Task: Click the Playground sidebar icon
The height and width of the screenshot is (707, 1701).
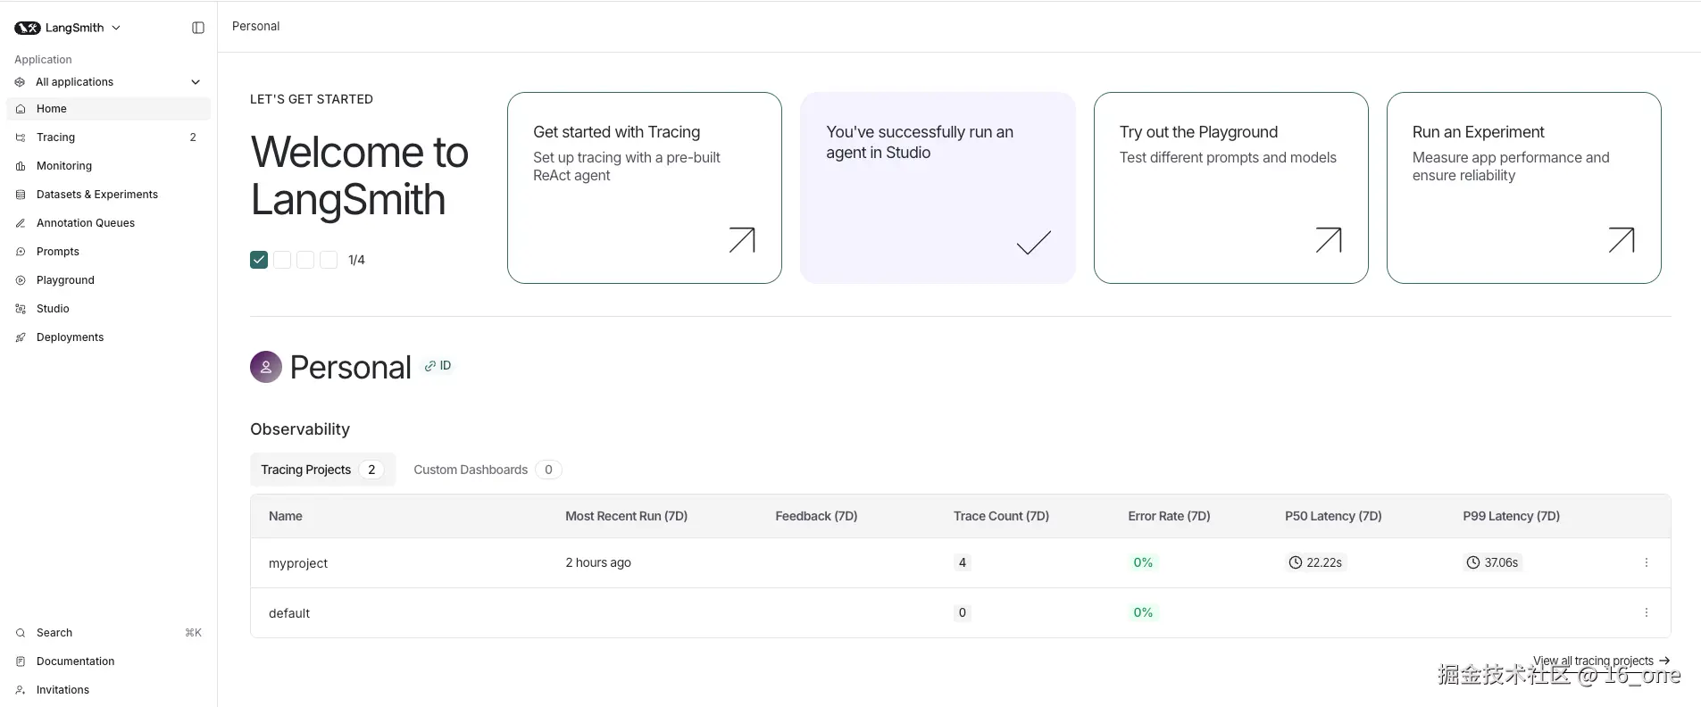Action: coord(20,280)
